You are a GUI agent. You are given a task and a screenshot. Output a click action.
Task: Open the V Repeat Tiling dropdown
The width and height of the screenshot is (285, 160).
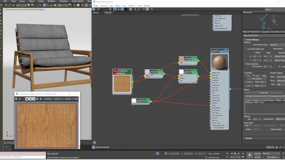tap(280, 60)
